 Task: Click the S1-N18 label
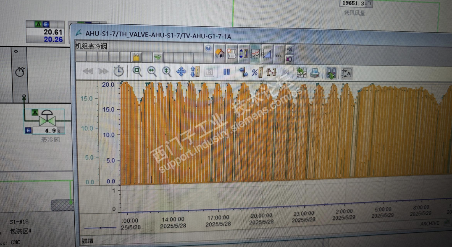19,222
